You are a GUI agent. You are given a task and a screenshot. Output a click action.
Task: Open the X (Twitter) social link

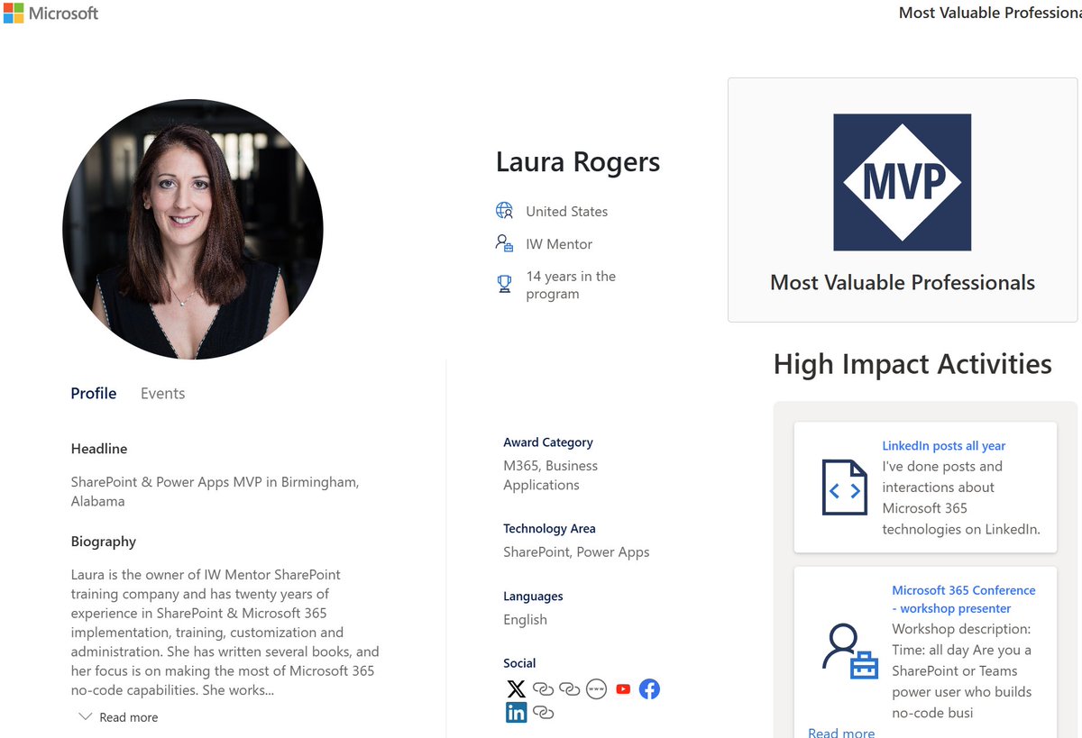pyautogui.click(x=516, y=689)
